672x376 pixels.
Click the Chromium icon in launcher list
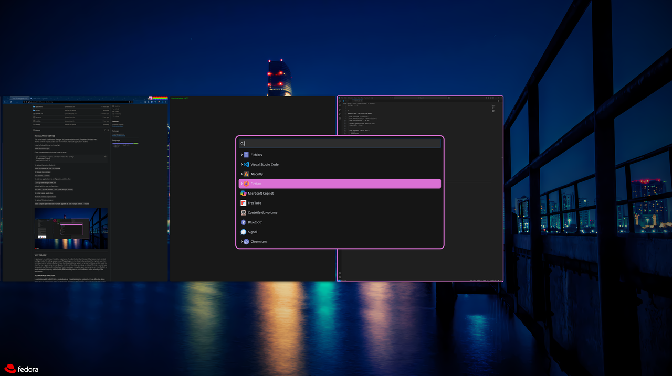[246, 241]
